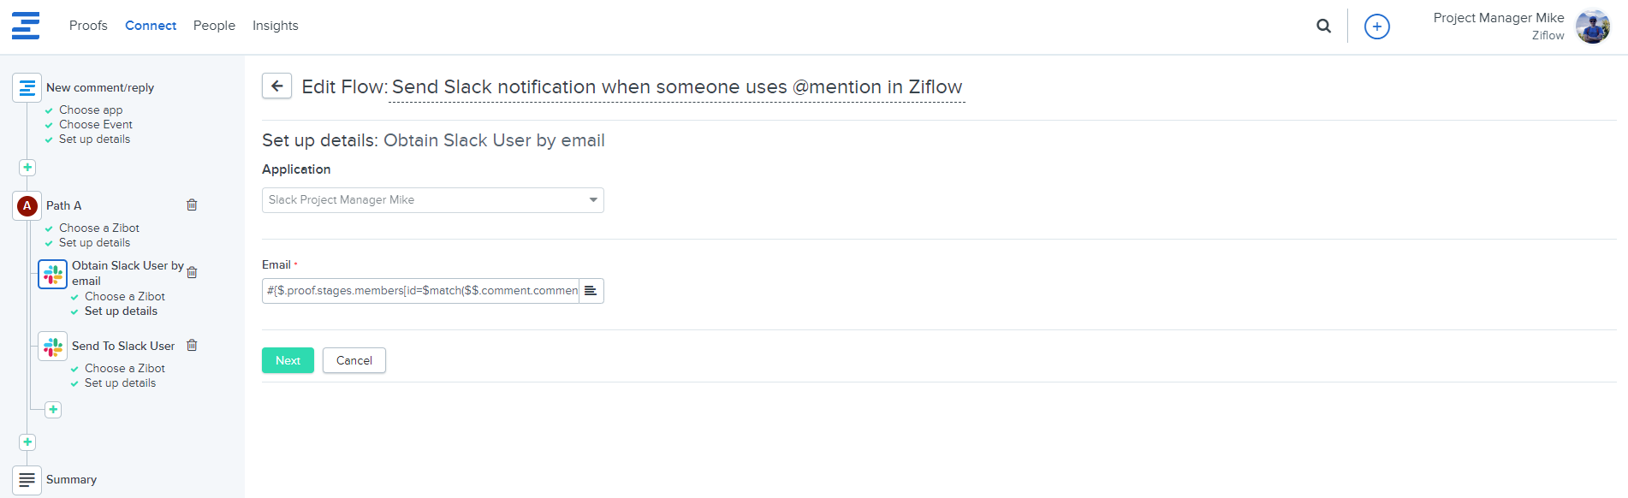
Task: Select the Summary step in sidebar
Action: (x=71, y=479)
